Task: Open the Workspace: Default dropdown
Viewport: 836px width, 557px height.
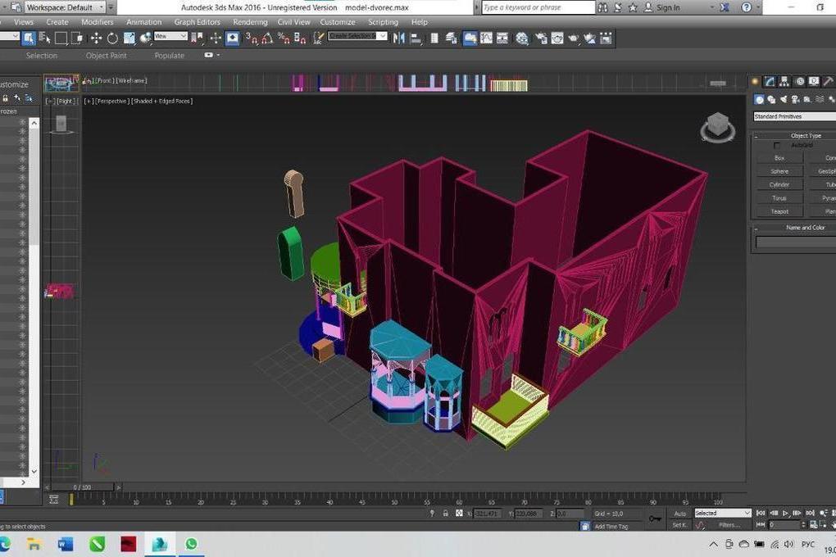Action: click(x=66, y=7)
